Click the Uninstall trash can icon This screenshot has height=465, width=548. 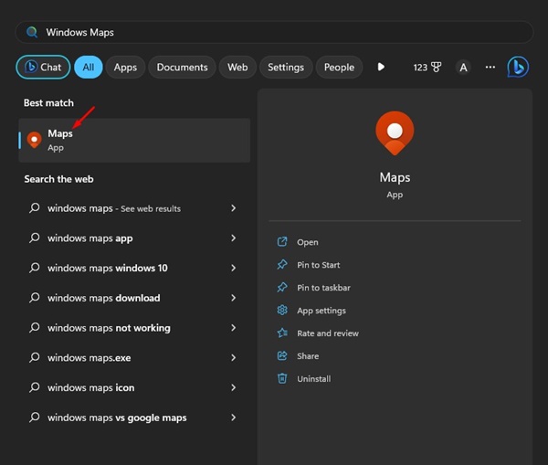[282, 378]
